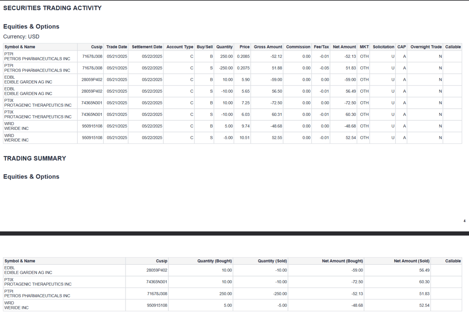Click the gross amount 56.50
The width and height of the screenshot is (469, 333).
[x=277, y=91]
